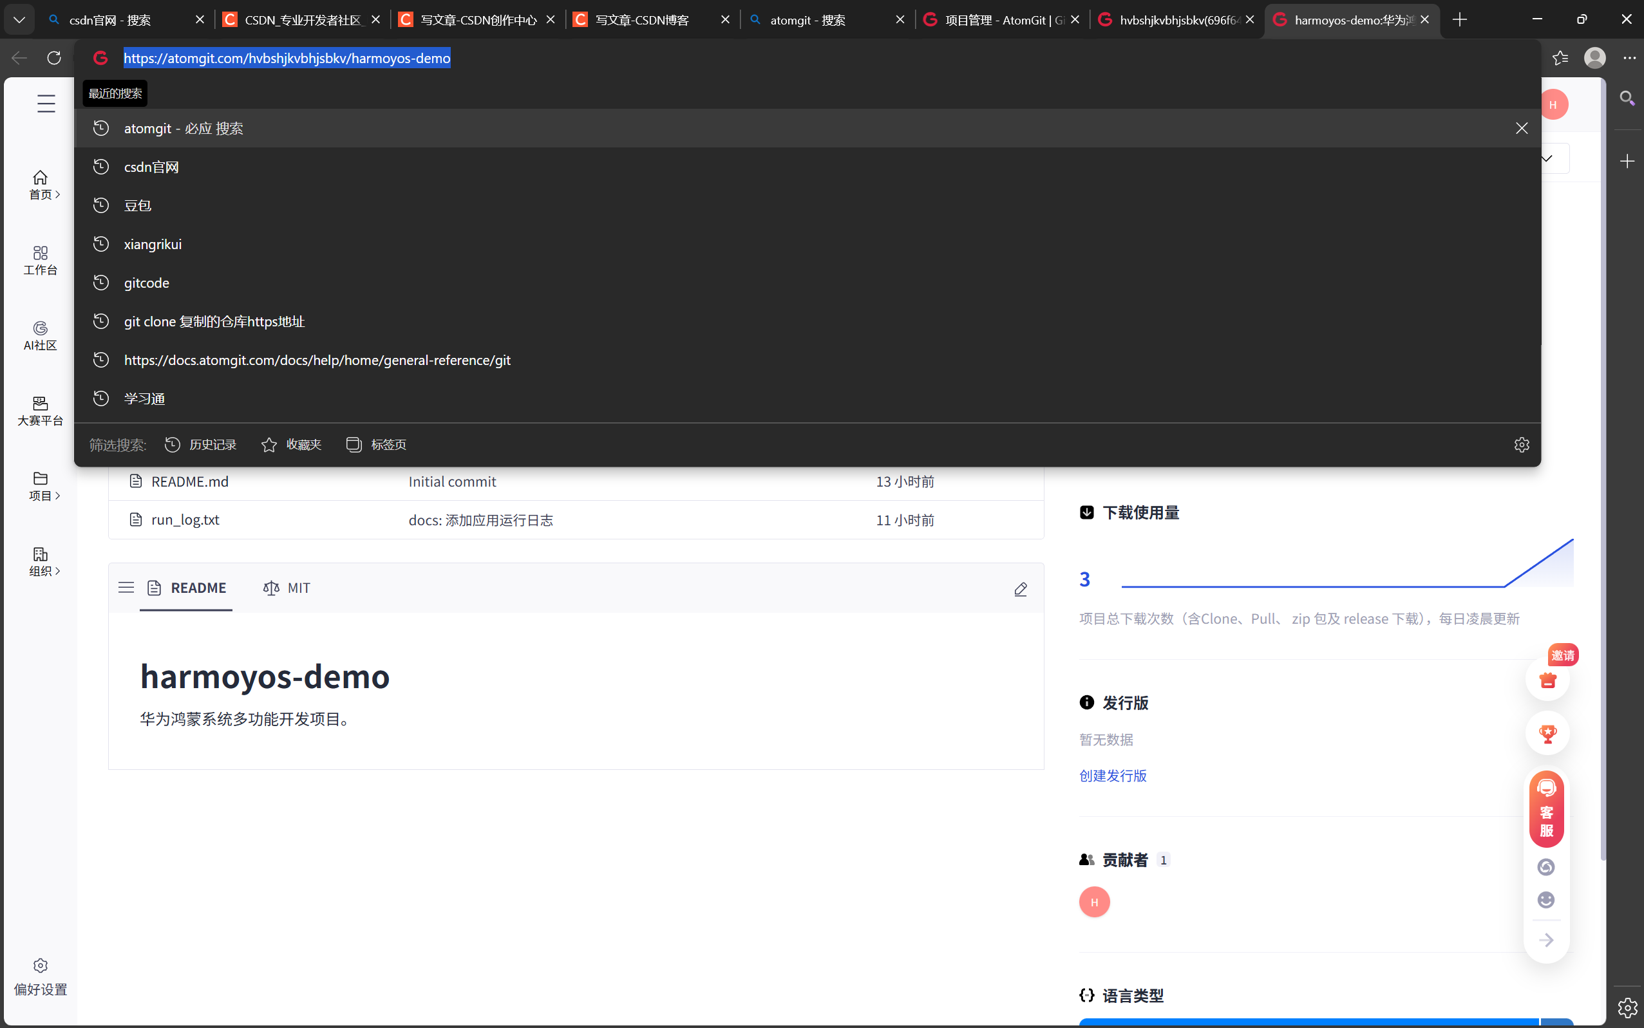This screenshot has height=1028, width=1644.
Task: Open a new browser tab
Action: click(1460, 20)
